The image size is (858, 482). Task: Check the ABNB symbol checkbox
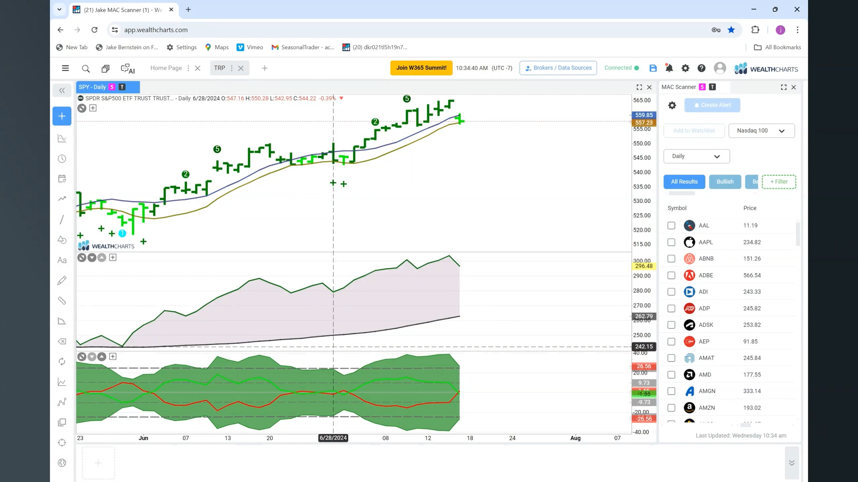pos(671,259)
